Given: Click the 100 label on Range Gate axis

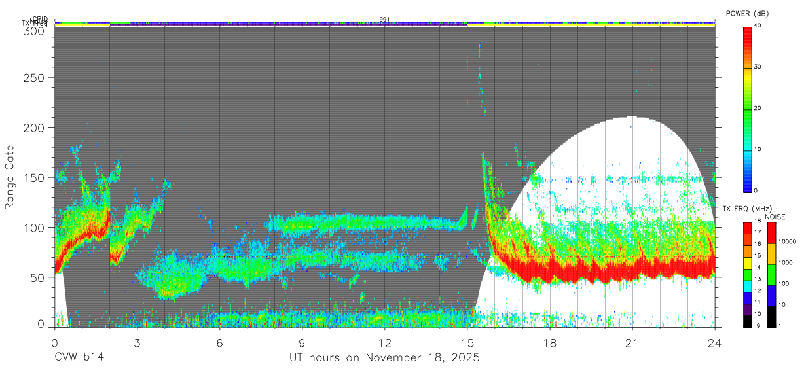Looking at the screenshot, I should point(34,228).
